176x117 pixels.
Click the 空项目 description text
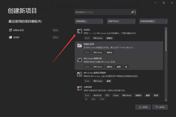(x=110, y=33)
